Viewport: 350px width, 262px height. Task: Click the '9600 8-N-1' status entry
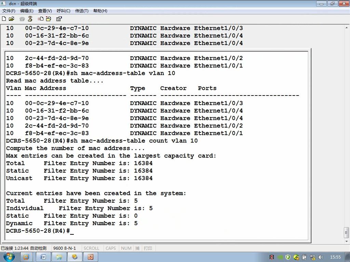(x=65, y=248)
